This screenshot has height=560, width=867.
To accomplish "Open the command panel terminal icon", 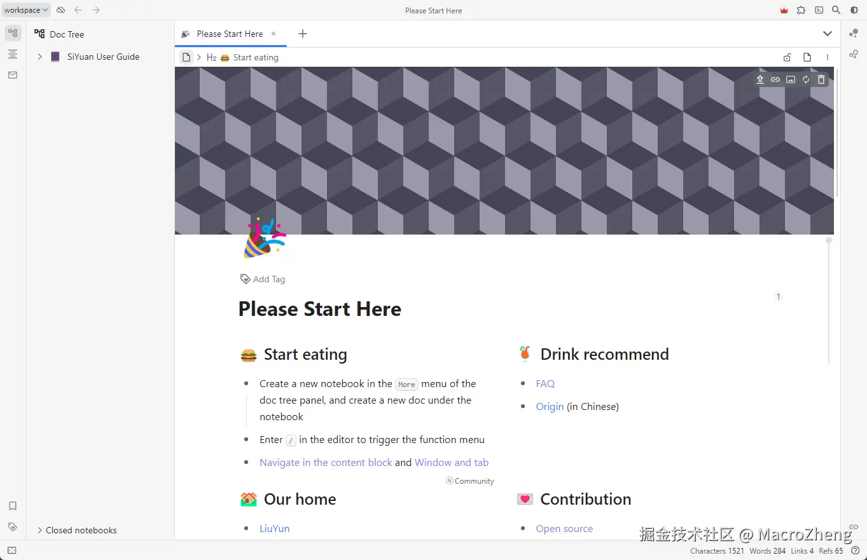I will (819, 10).
